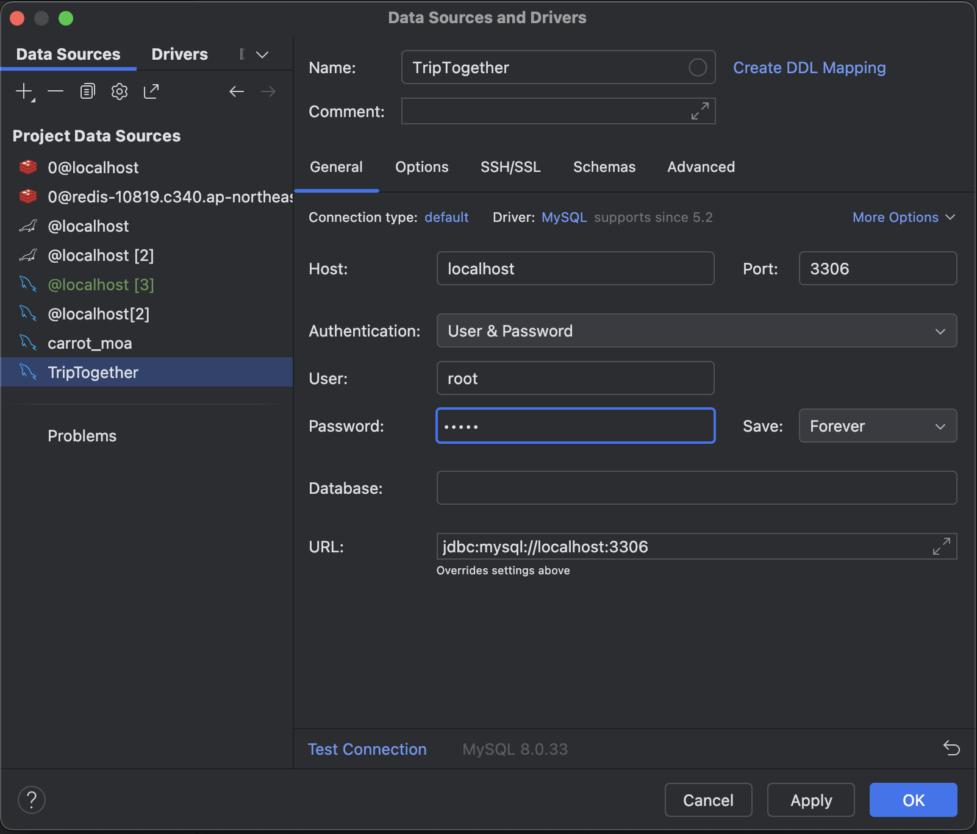Click the revert changes arrow icon

951,747
